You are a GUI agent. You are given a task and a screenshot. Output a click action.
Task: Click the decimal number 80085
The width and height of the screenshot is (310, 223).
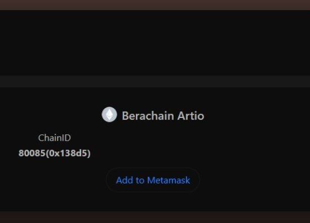click(x=32, y=153)
